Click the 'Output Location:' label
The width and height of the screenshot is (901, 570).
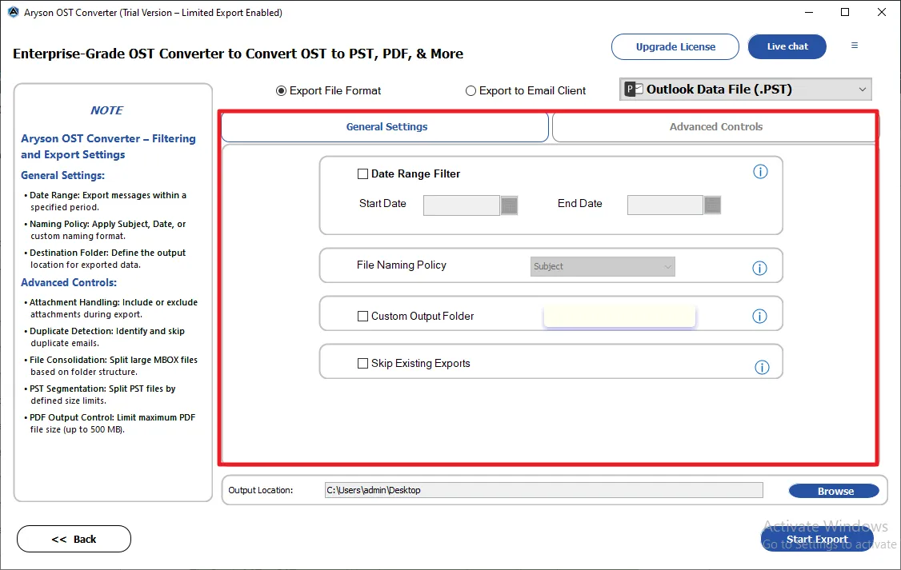(260, 490)
